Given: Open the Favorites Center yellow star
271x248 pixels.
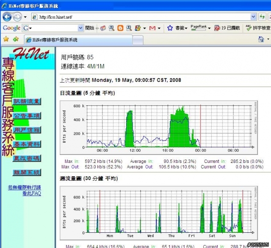Looking at the screenshot, I should pyautogui.click(x=6, y=39).
